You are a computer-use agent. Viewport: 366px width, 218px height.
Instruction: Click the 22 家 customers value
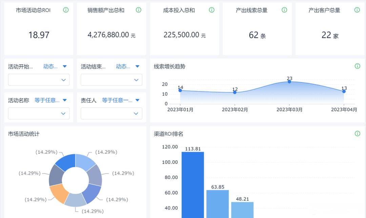(330, 35)
